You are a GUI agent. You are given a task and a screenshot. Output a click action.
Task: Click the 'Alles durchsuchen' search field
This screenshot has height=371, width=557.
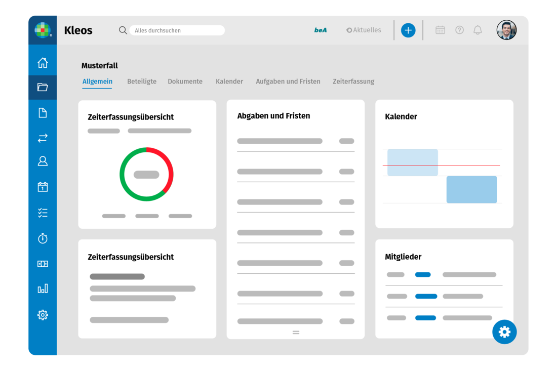[177, 30]
